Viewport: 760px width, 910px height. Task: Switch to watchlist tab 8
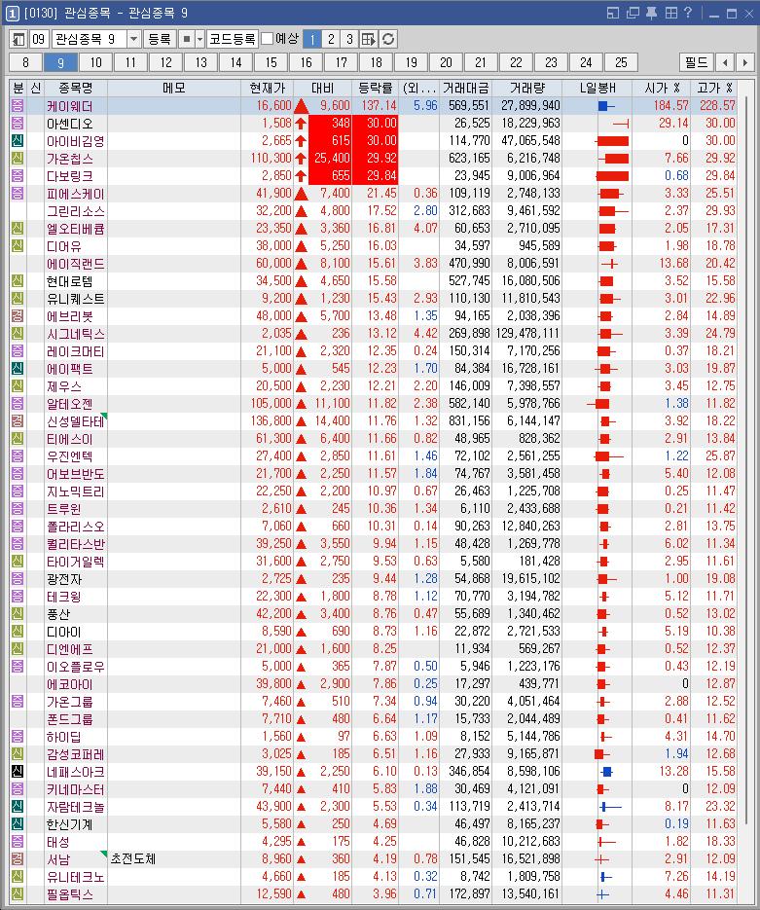(x=25, y=62)
